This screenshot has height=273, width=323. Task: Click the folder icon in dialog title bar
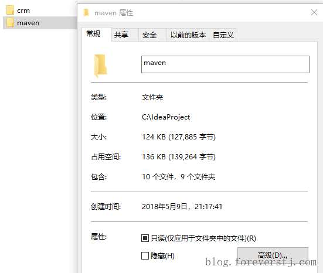tap(86, 12)
